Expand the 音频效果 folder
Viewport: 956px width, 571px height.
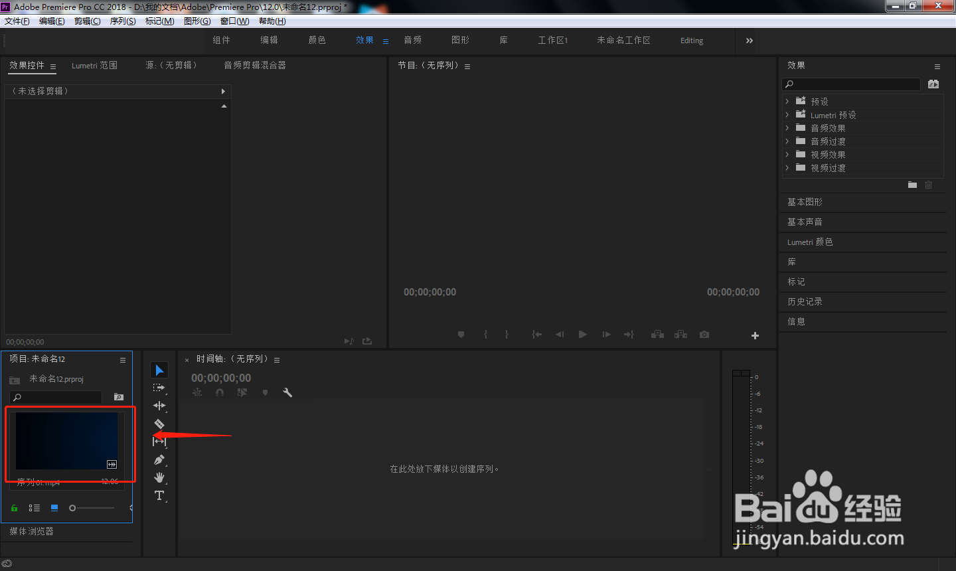point(787,127)
